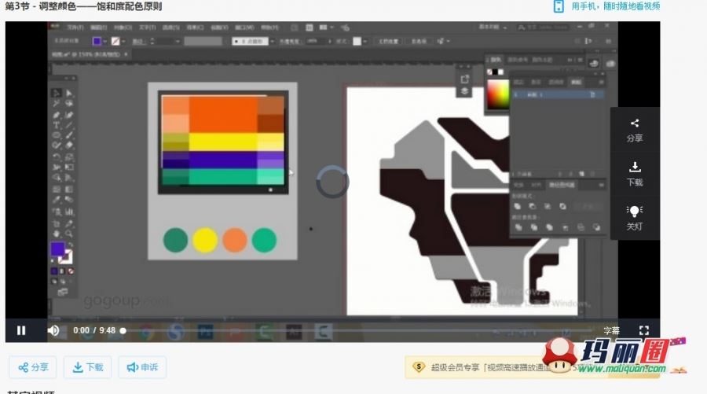Image resolution: width=707 pixels, height=394 pixels.
Task: Select the Gradient tool
Action: (69, 190)
